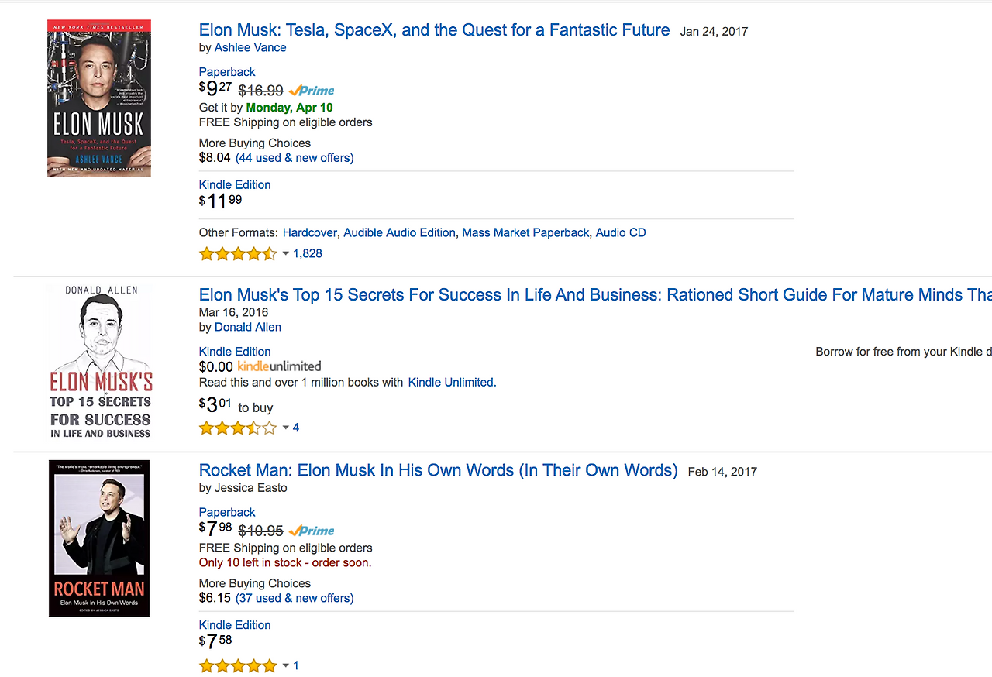This screenshot has width=992, height=677.
Task: Click the star rating with 1,828 reviews
Action: (x=238, y=254)
